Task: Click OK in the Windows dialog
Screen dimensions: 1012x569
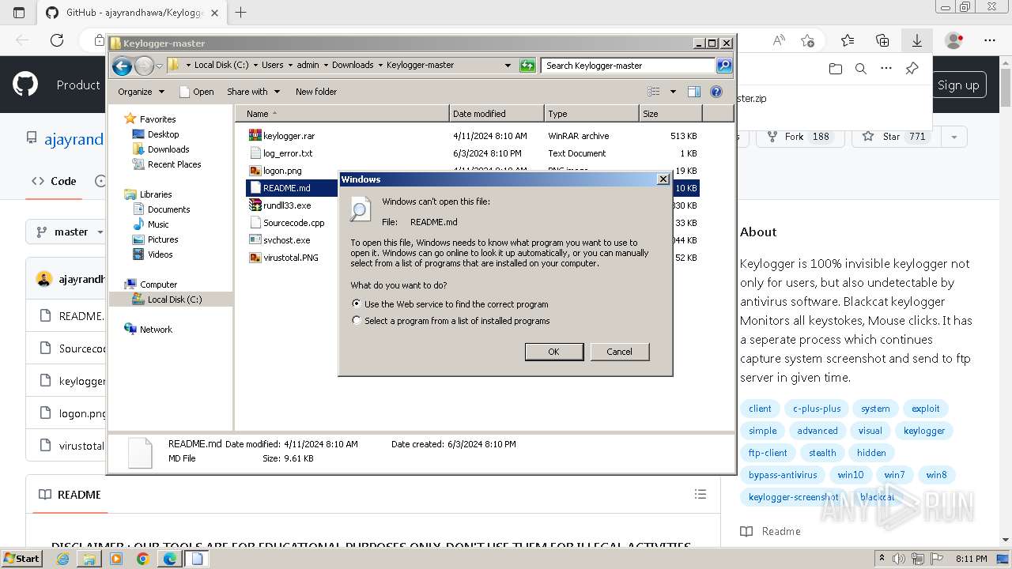Action: point(553,352)
